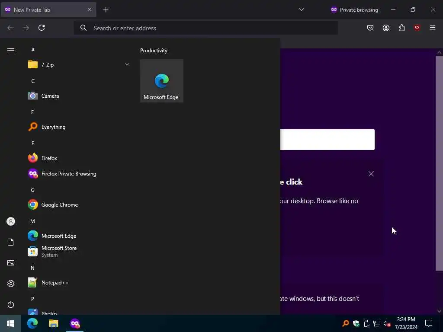
Task: Jump to letter N section header
Action: (32, 268)
